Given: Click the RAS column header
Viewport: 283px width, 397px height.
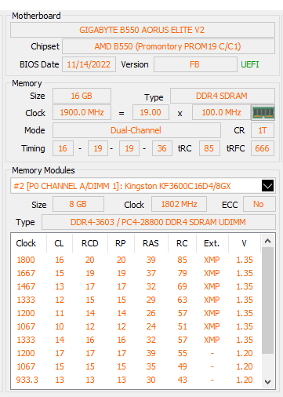Looking at the screenshot, I should coord(151,243).
